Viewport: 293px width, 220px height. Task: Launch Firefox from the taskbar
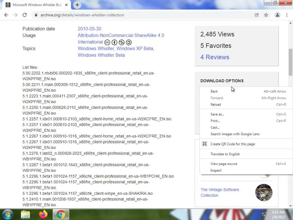43,214
